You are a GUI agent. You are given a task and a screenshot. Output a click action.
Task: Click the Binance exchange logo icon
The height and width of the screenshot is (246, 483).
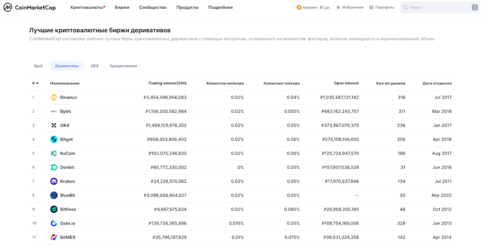54,97
